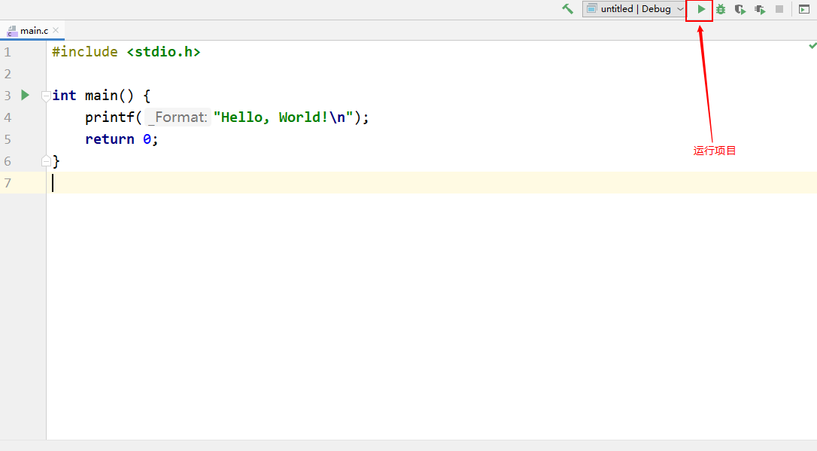817x451 pixels.
Task: Click the int keyword on line 3
Action: pos(64,96)
